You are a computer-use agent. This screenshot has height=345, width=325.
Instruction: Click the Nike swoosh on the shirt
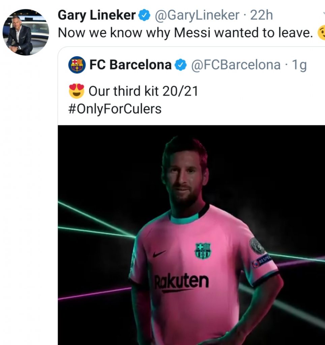(159, 253)
